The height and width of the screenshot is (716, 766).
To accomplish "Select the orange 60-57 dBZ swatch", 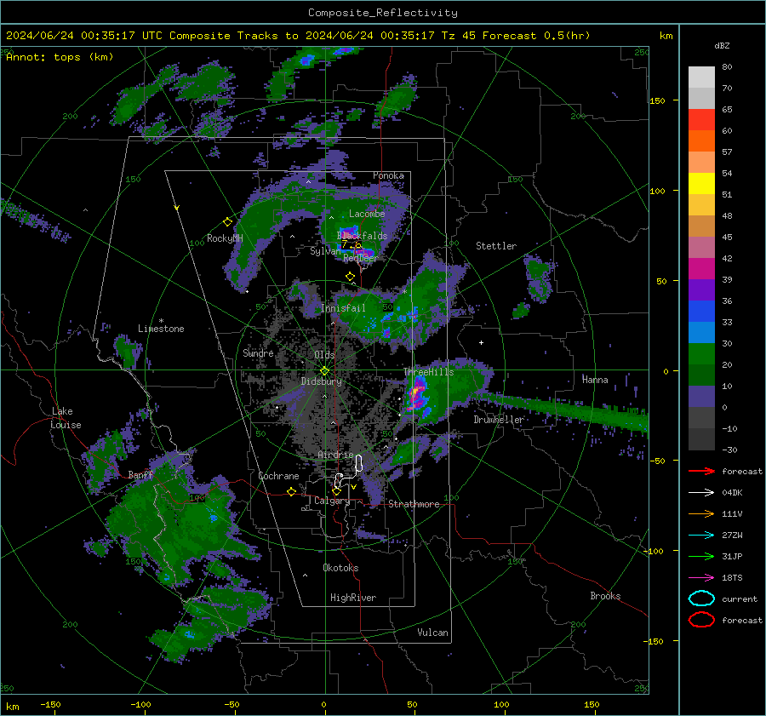I will click(701, 141).
